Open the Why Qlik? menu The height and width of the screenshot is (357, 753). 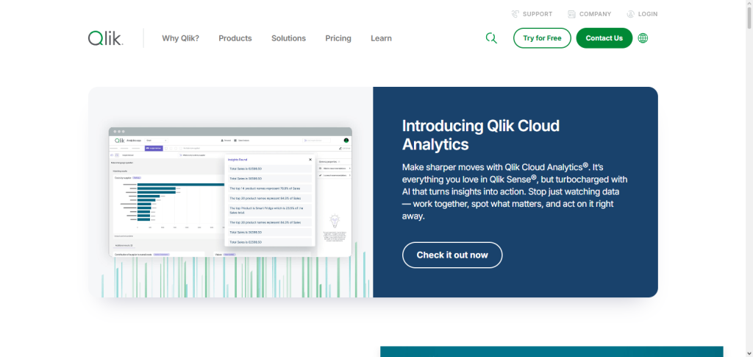click(181, 38)
